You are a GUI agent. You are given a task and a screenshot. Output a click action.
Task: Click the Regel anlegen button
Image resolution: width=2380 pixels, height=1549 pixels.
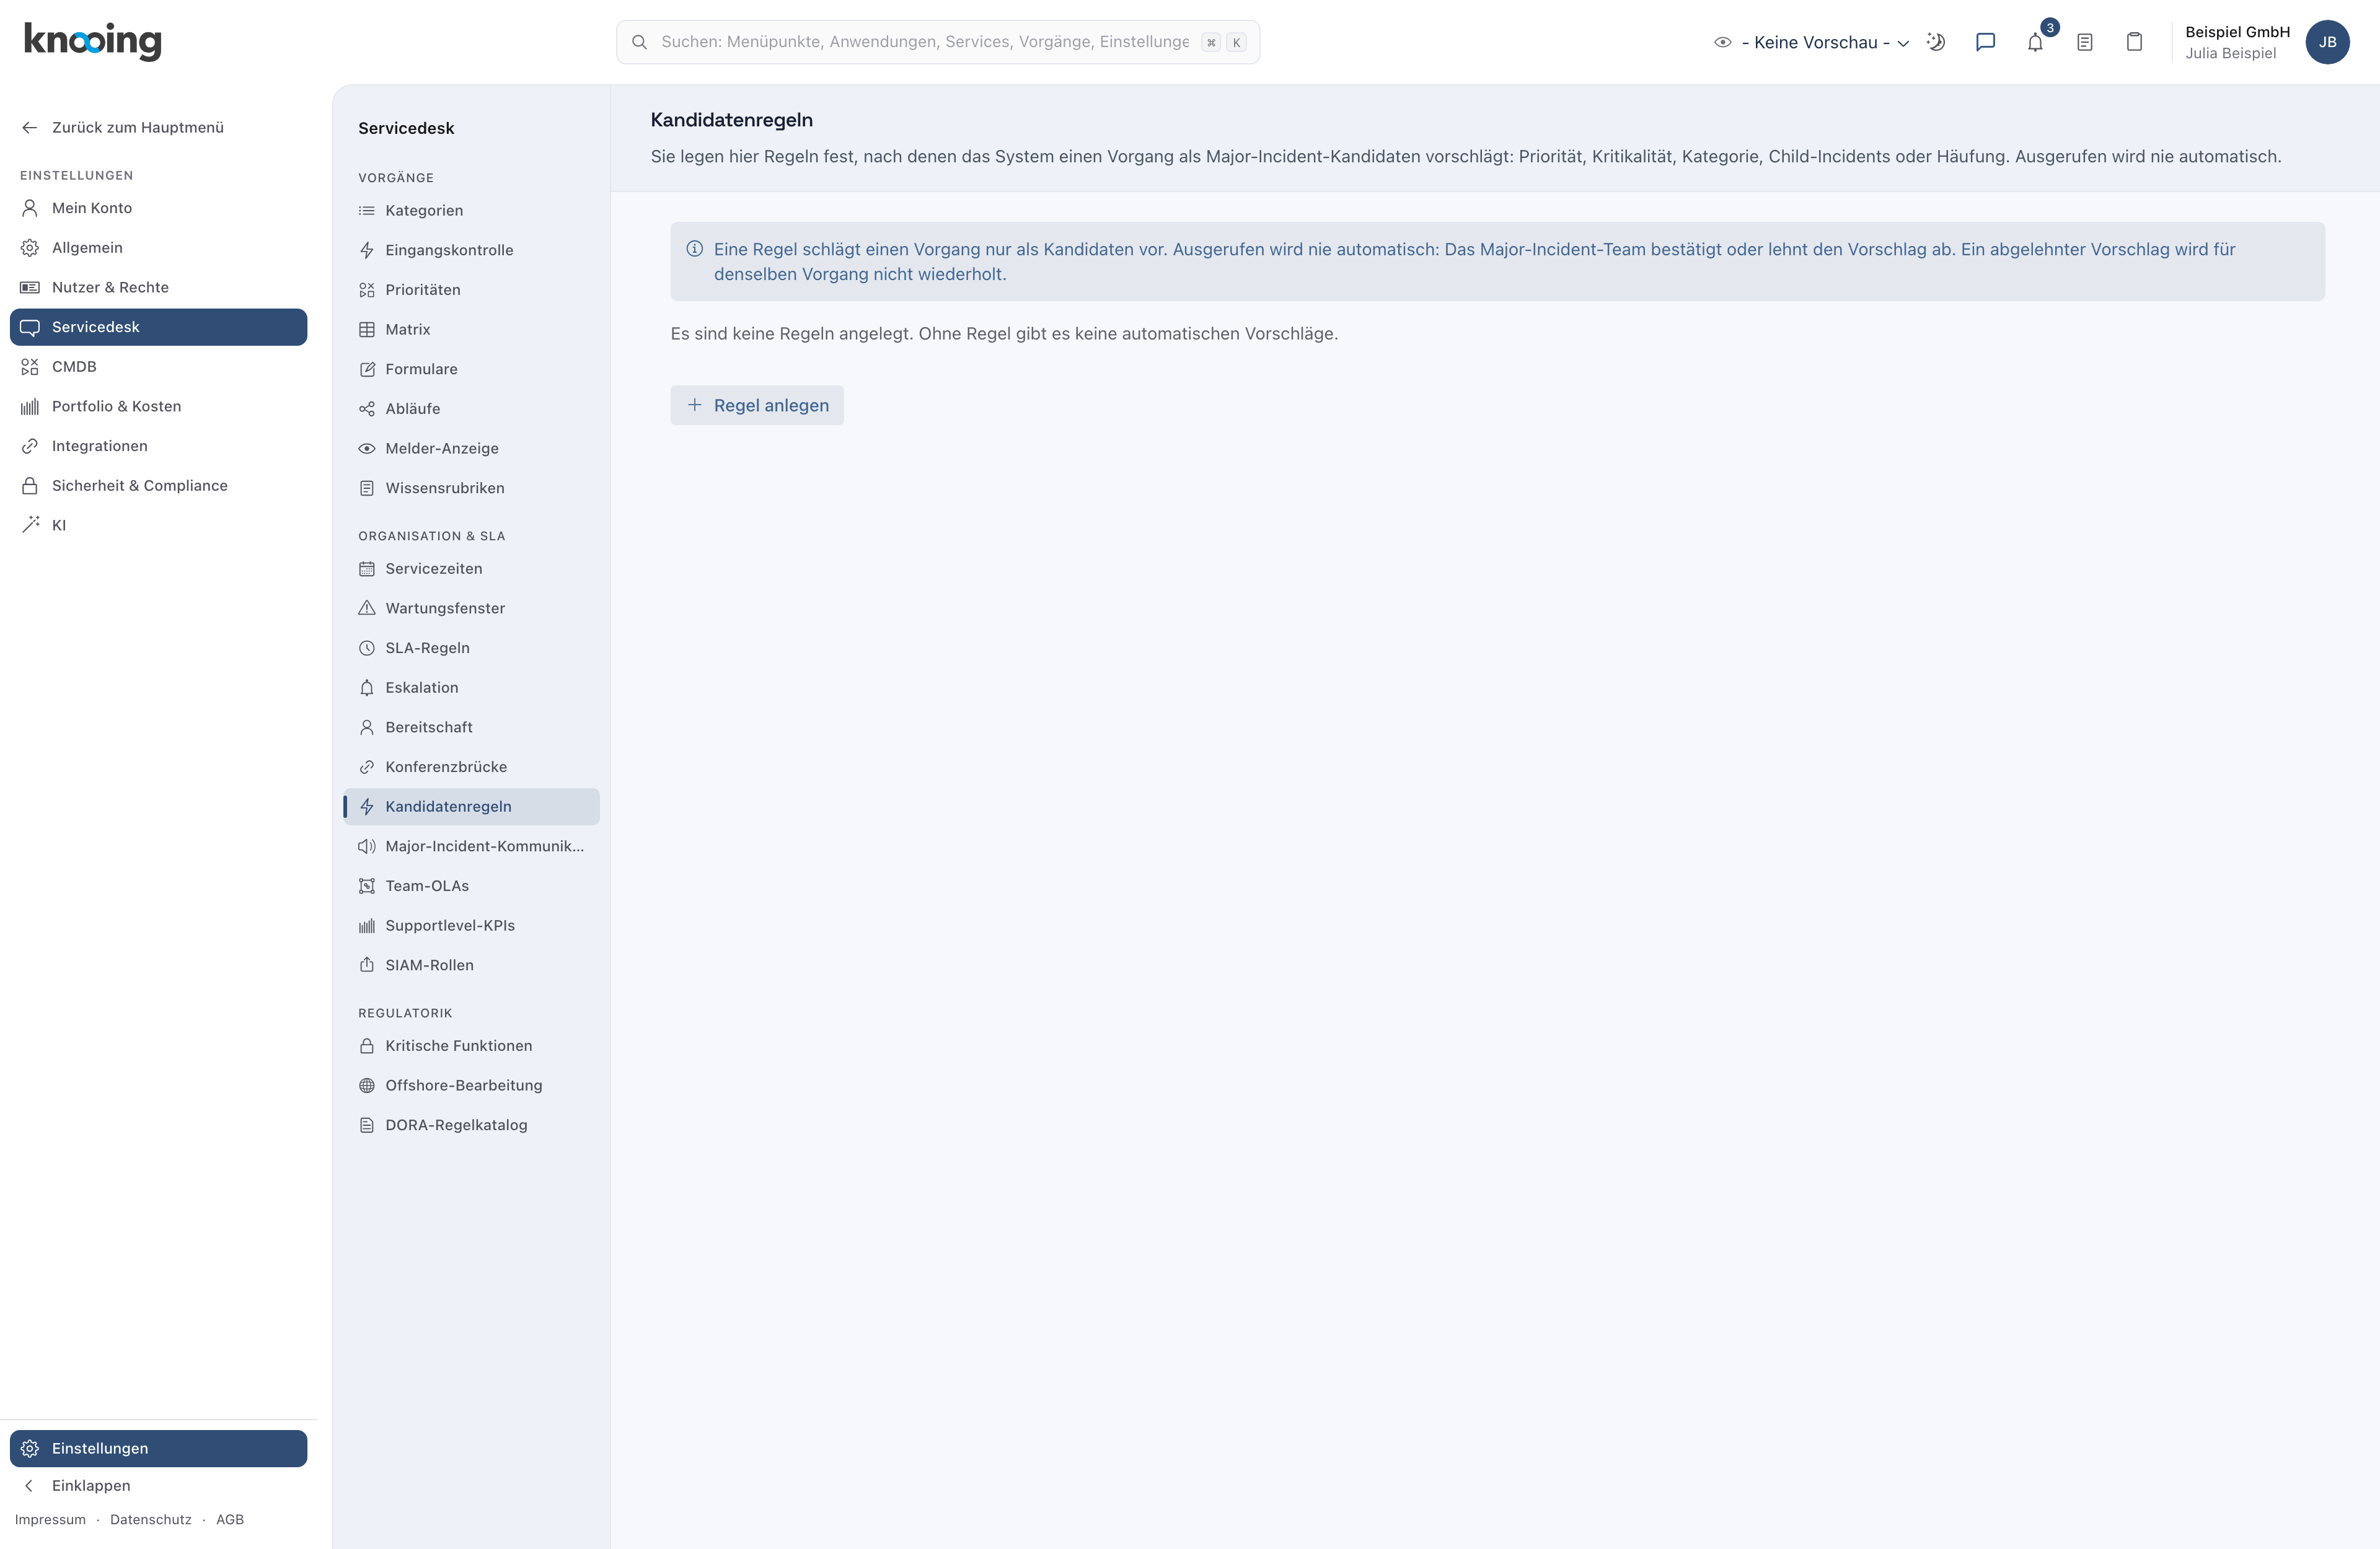click(757, 405)
